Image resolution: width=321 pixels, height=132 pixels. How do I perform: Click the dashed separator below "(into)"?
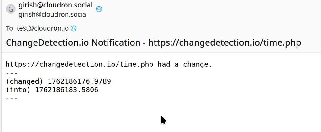pyautogui.click(x=12, y=98)
